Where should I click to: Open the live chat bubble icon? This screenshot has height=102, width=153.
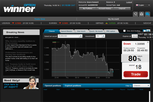(x=147, y=14)
